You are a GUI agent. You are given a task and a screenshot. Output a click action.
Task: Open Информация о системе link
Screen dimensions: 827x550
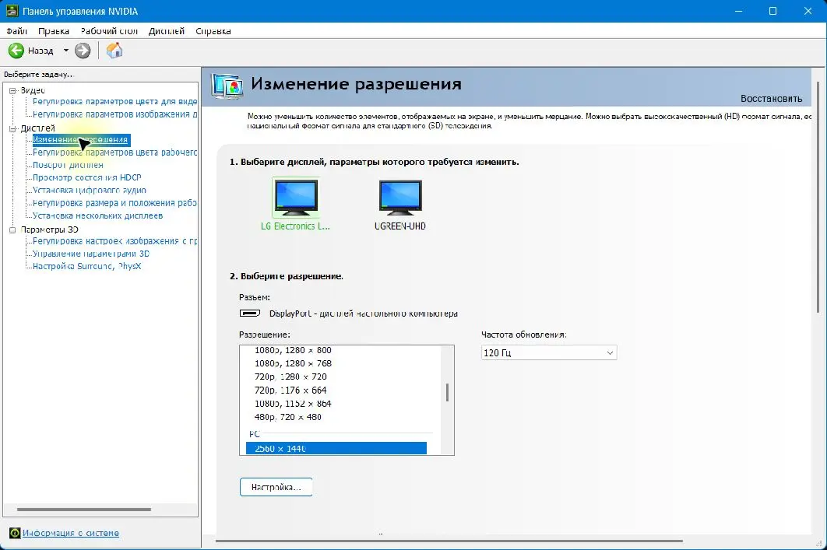[x=71, y=533]
